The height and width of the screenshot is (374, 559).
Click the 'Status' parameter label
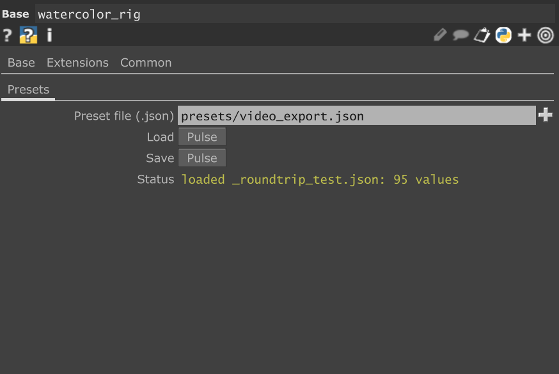(x=156, y=179)
